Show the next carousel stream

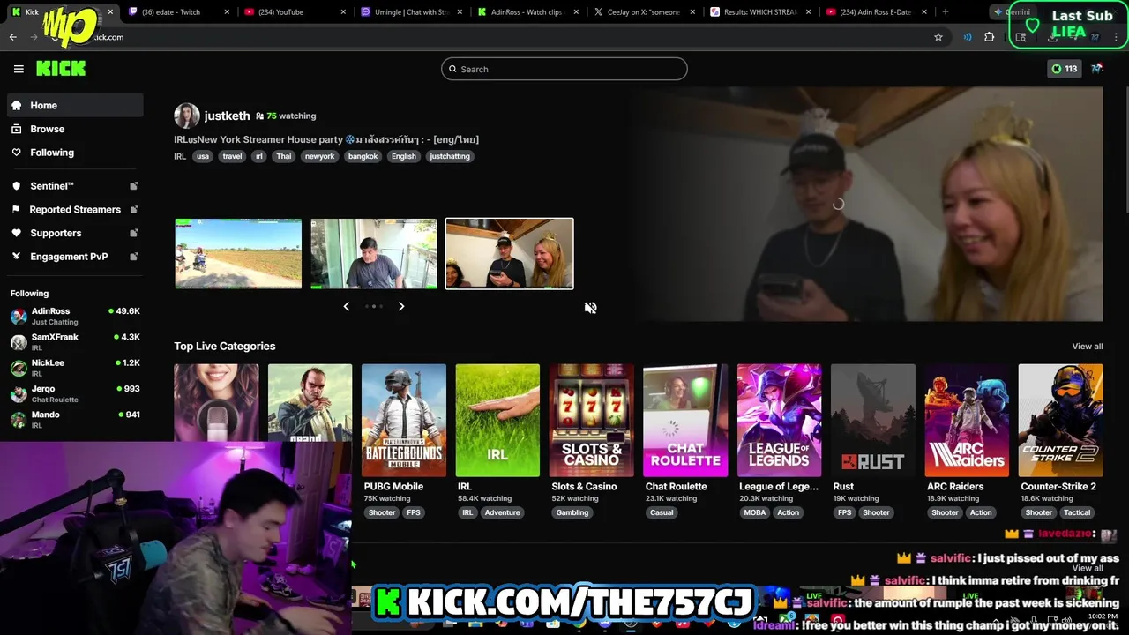click(x=401, y=306)
